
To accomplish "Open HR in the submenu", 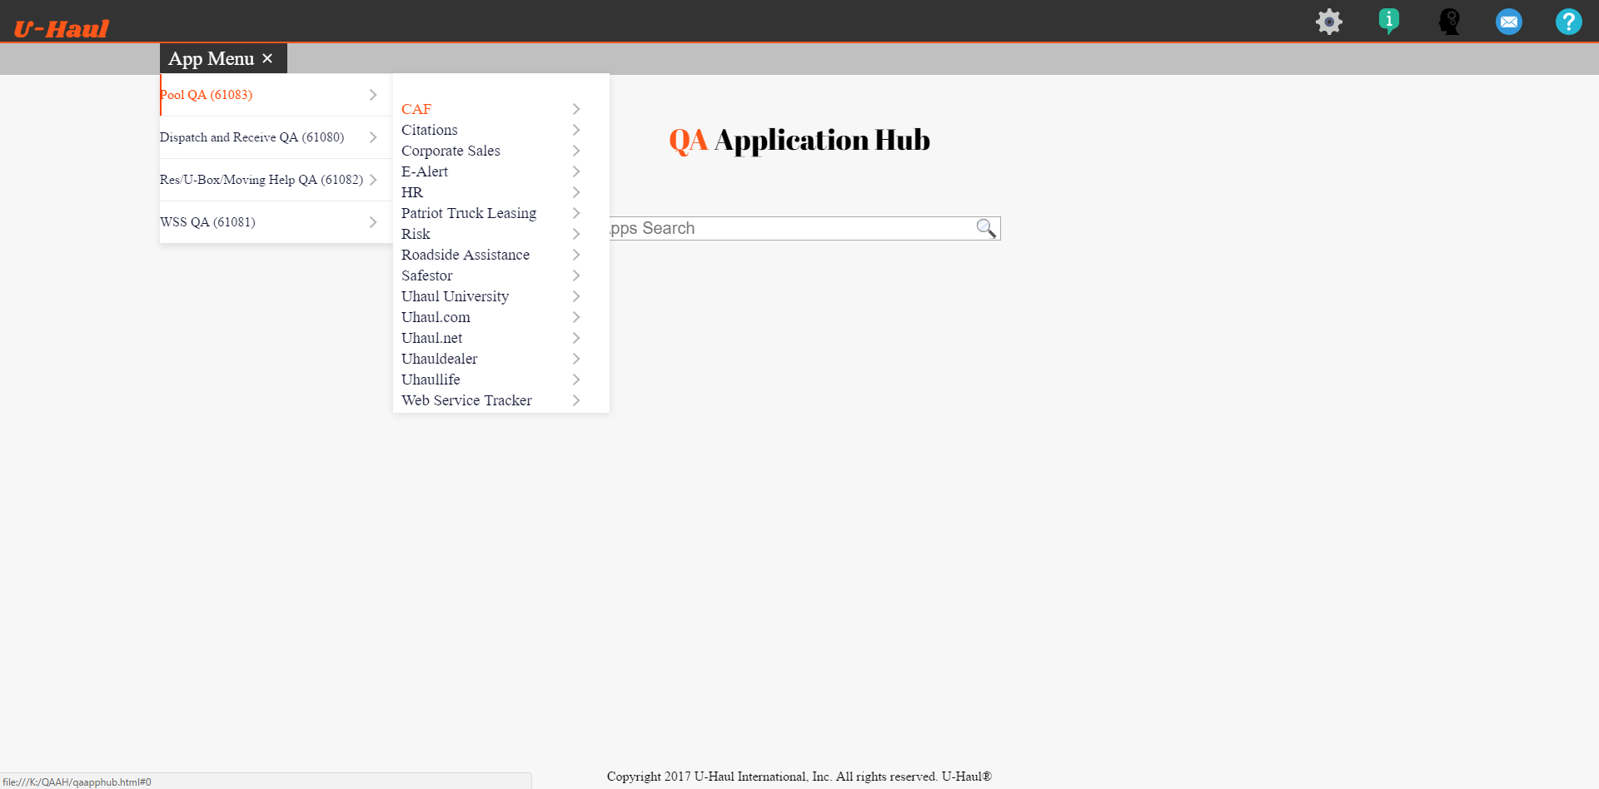I will tap(412, 192).
